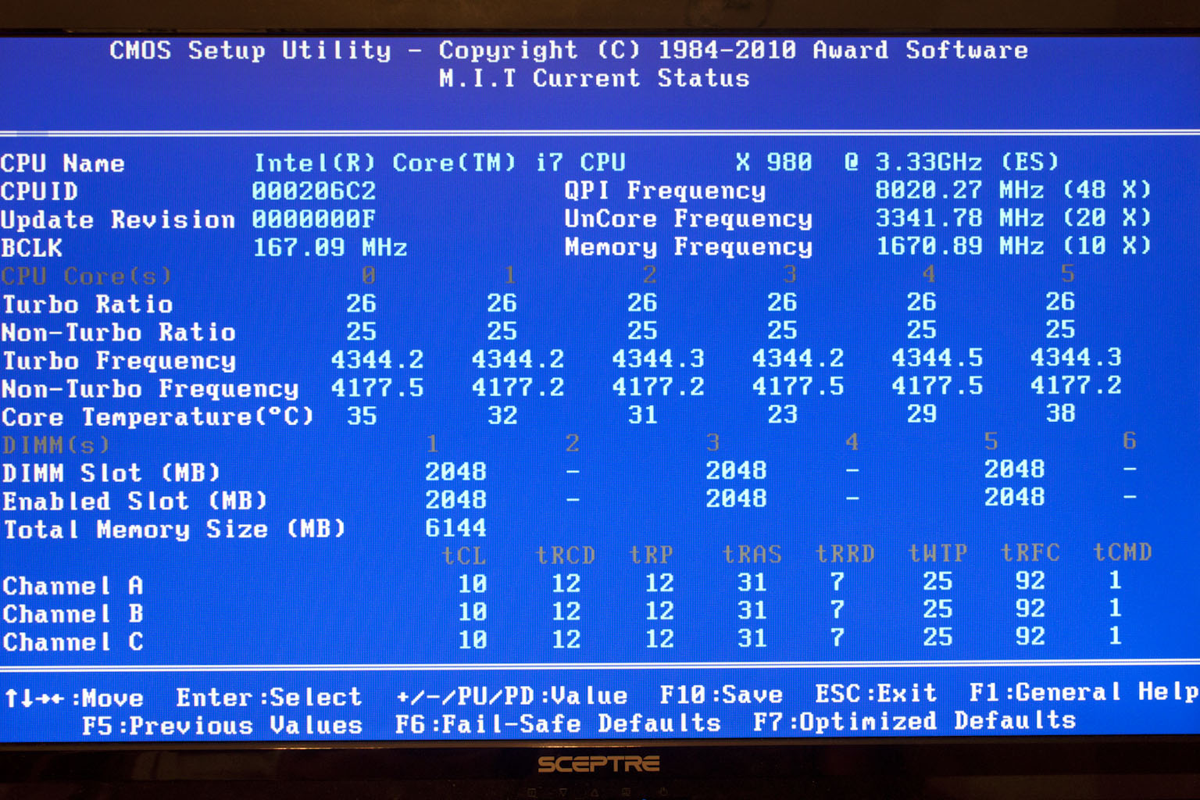Click the 'F1:General Help' hint

click(1084, 691)
